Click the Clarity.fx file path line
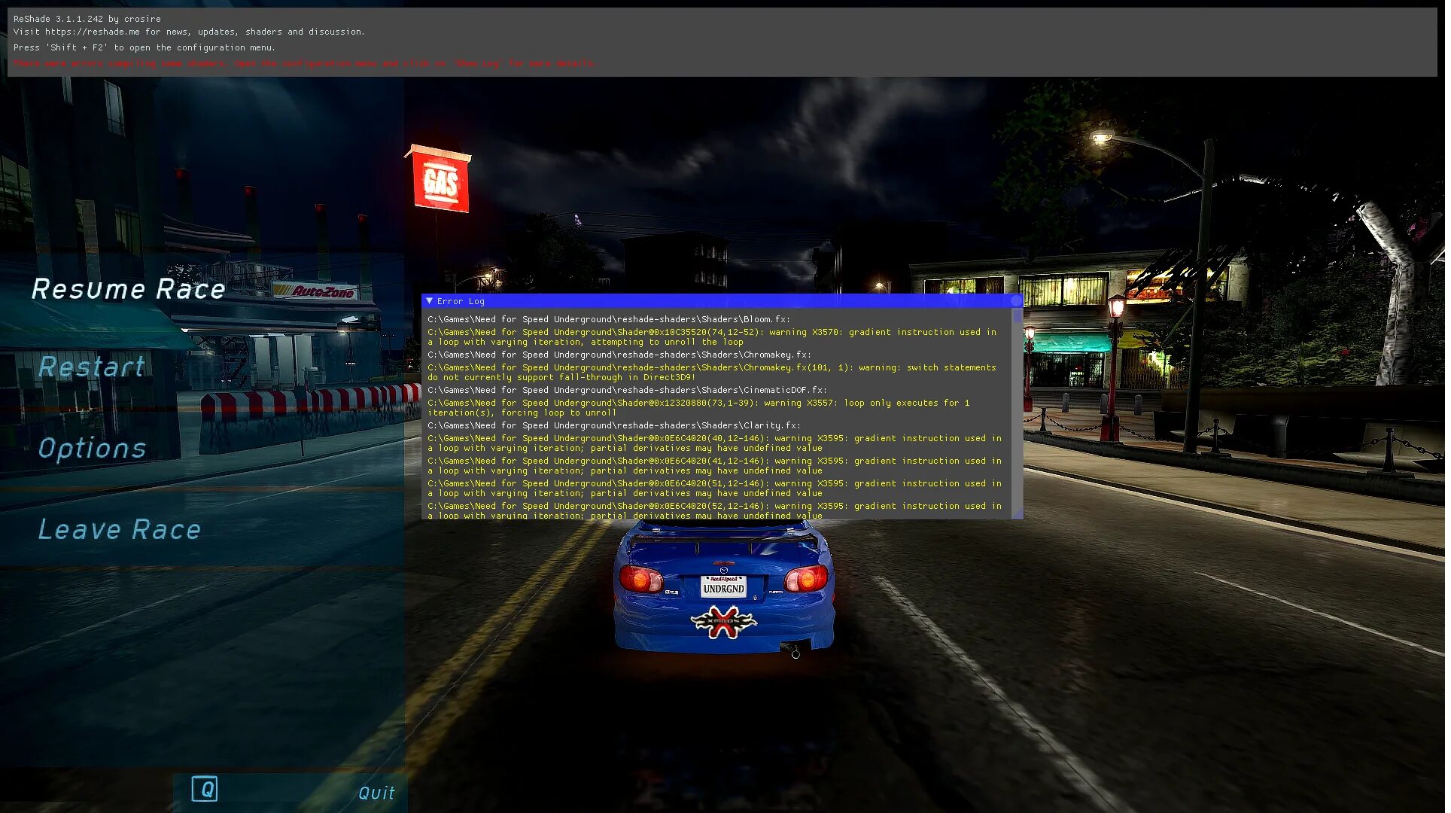This screenshot has width=1451, height=813. tap(613, 425)
